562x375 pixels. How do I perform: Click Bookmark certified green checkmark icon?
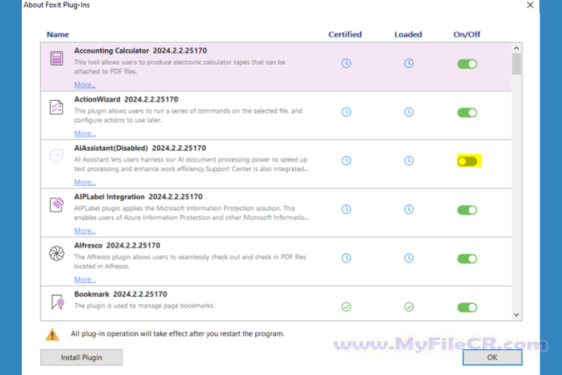pos(347,307)
